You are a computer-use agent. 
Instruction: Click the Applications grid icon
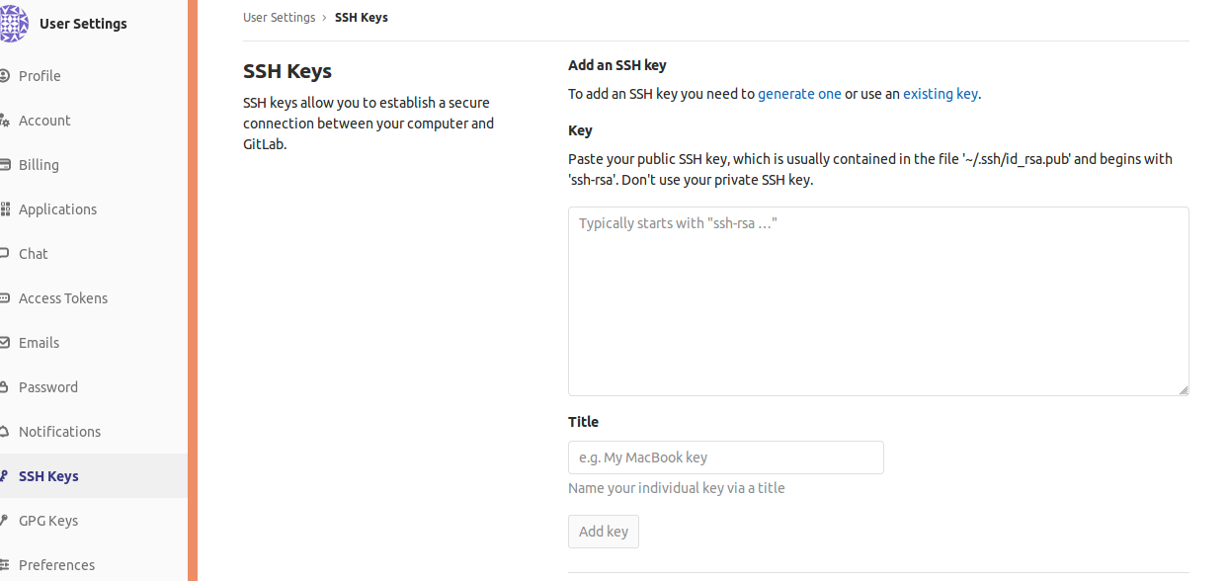5,209
